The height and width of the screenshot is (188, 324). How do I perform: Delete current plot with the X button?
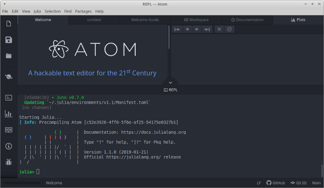[219, 29]
